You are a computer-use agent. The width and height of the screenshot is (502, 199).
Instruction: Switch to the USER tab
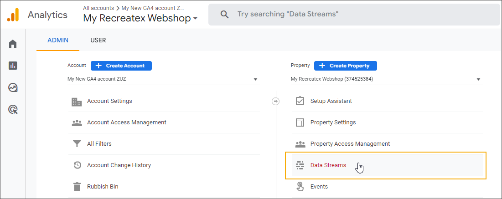(x=98, y=40)
